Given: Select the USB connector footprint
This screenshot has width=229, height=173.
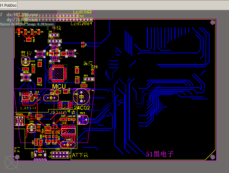Looking at the screenshot, I should [x=40, y=155].
